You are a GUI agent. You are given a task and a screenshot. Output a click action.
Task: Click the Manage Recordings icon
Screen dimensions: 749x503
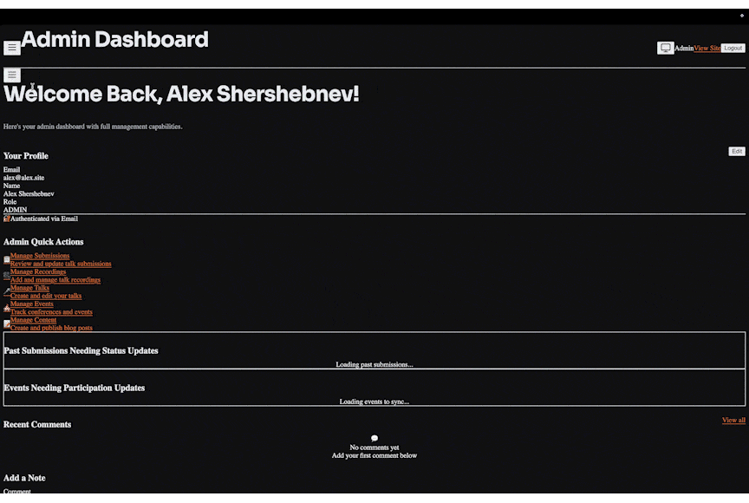click(x=5, y=275)
